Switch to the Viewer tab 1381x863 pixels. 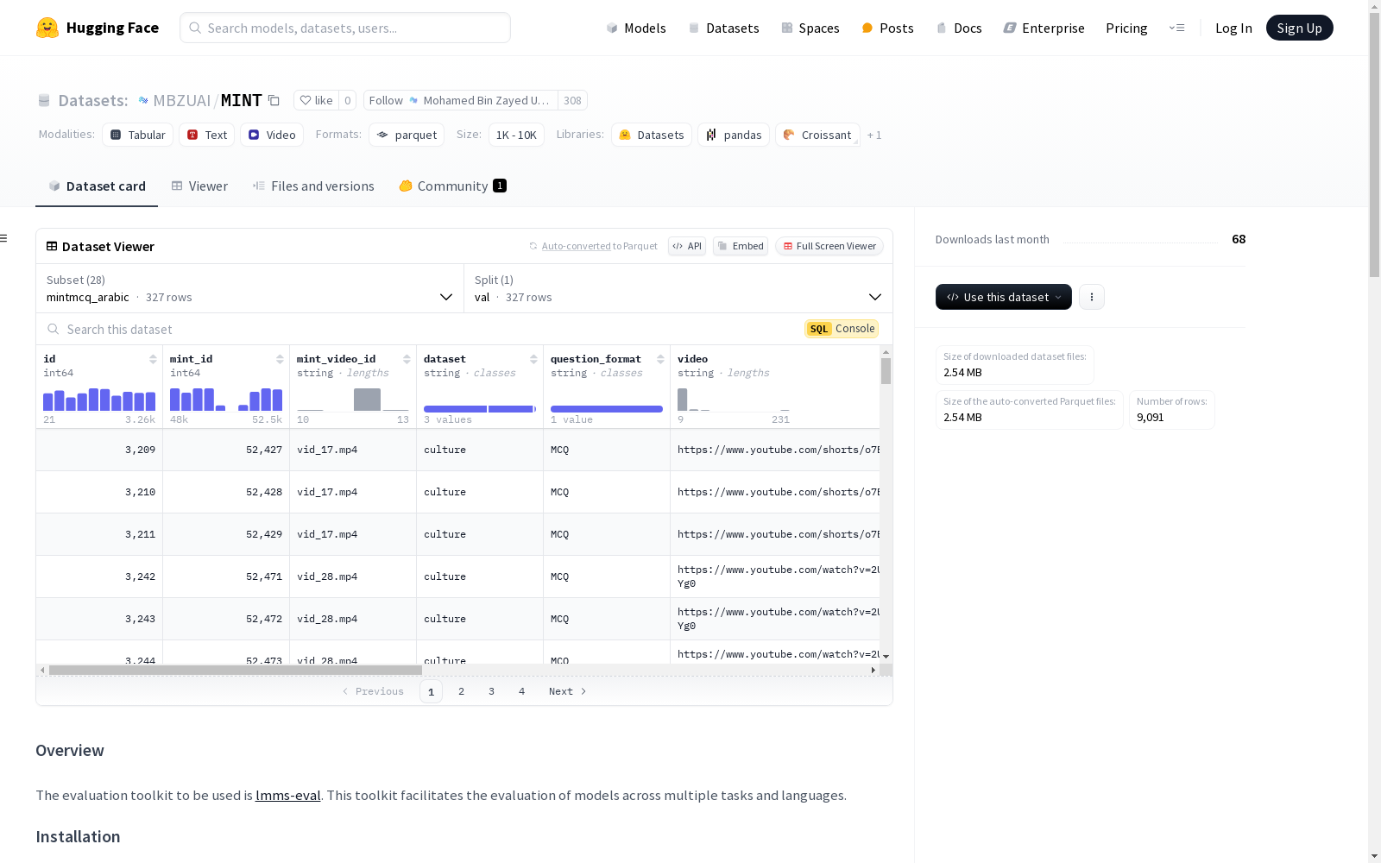199,186
